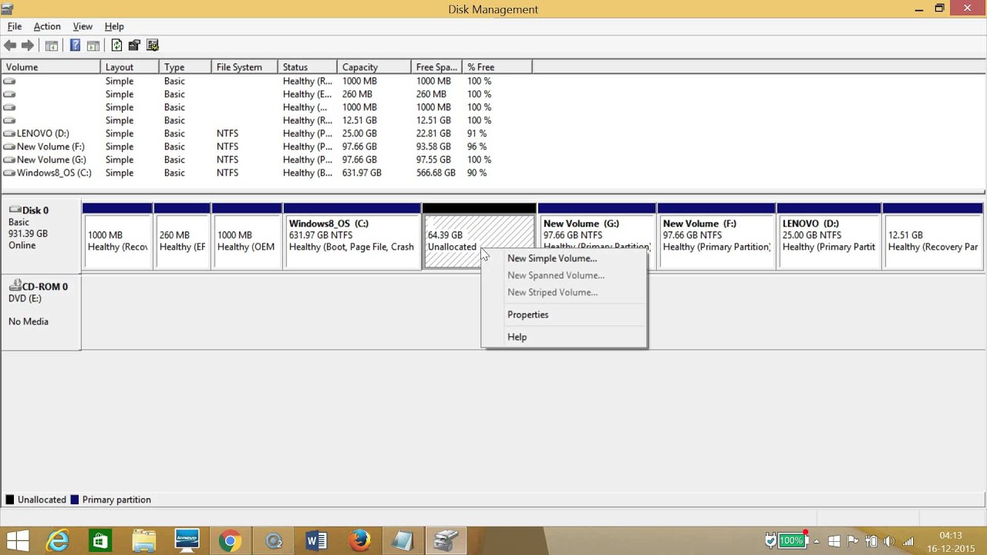Viewport: 987px width, 555px height.
Task: Sort list by Capacity column header
Action: (x=374, y=67)
